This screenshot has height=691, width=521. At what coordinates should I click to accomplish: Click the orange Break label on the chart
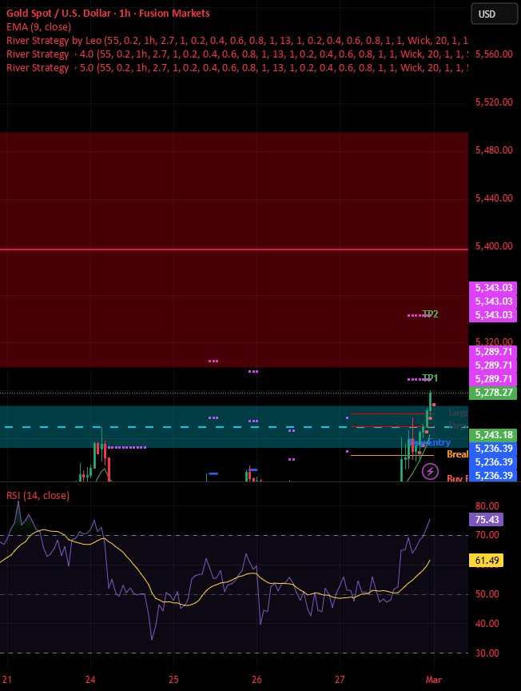[x=458, y=454]
